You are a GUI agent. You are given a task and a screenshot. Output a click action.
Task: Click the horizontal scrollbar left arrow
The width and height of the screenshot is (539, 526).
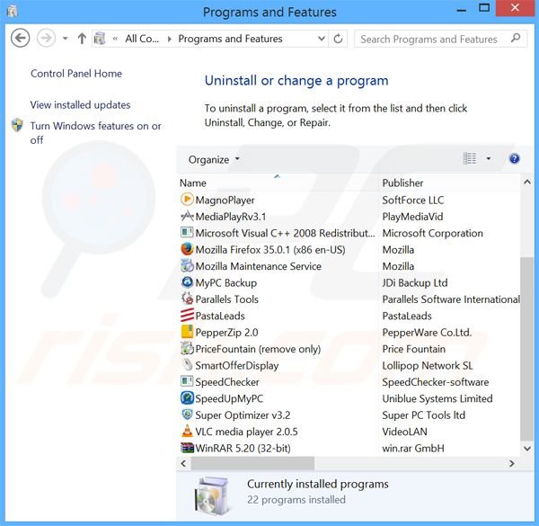point(183,463)
